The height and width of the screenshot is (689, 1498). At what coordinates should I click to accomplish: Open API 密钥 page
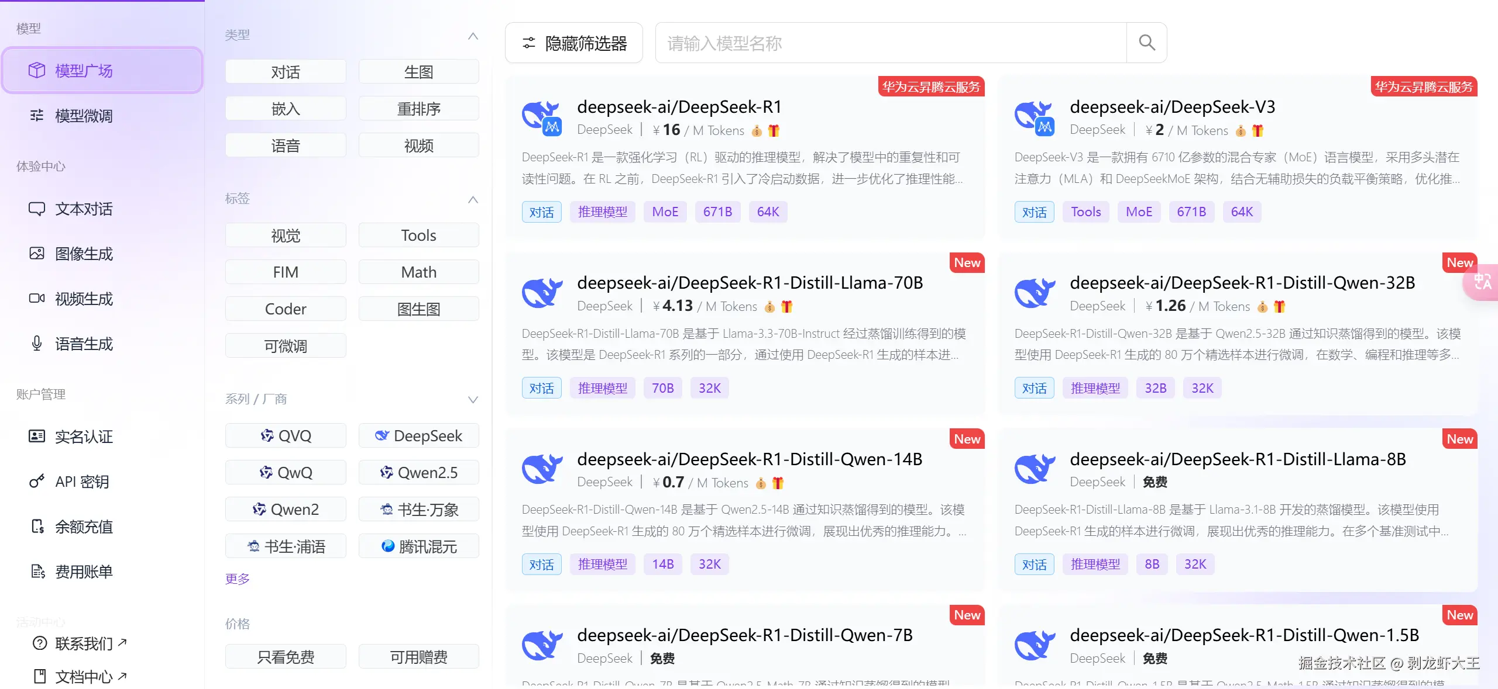82,482
